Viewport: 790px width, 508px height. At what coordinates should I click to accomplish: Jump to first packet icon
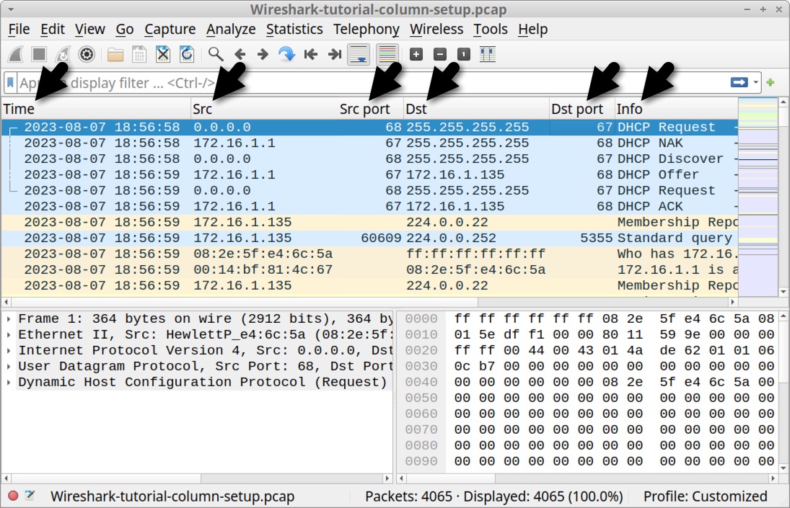coord(311,54)
